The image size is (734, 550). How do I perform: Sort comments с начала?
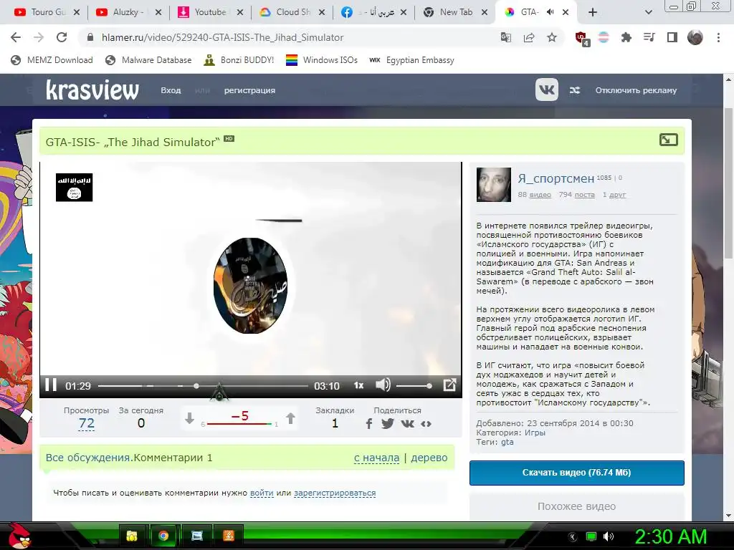tap(376, 458)
